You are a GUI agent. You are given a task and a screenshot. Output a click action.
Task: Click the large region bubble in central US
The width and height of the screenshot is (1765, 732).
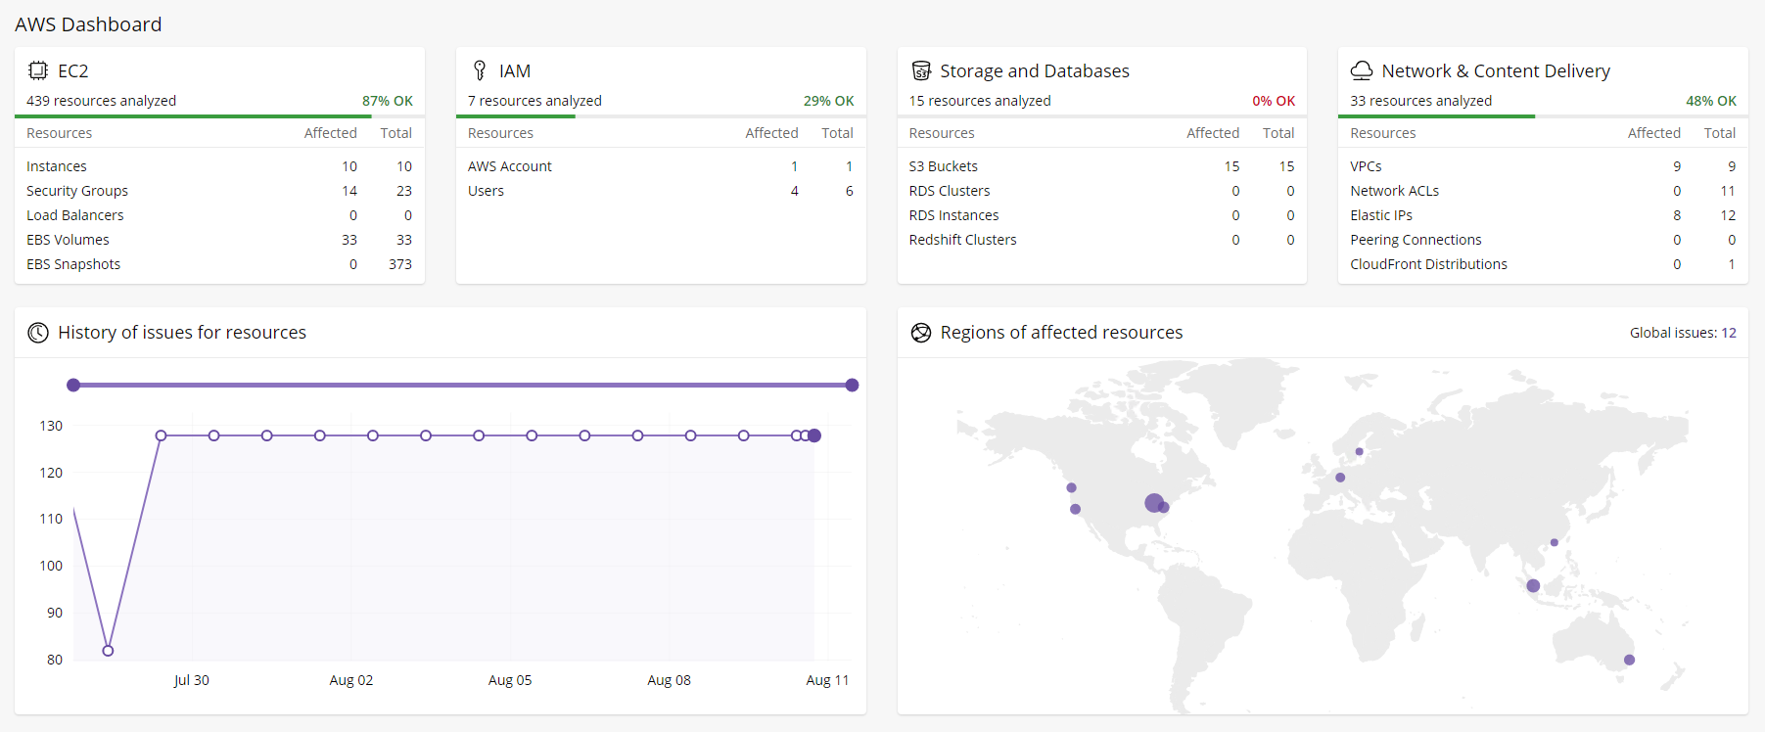[1154, 503]
